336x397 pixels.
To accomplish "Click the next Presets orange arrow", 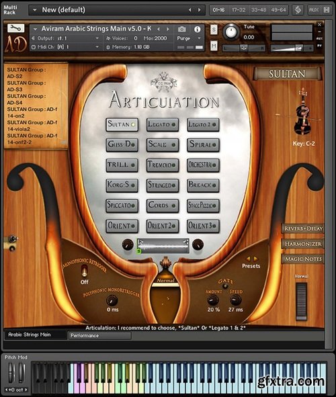I will (x=256, y=259).
